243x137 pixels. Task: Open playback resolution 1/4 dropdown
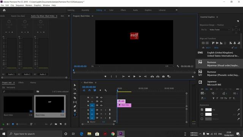(170, 66)
